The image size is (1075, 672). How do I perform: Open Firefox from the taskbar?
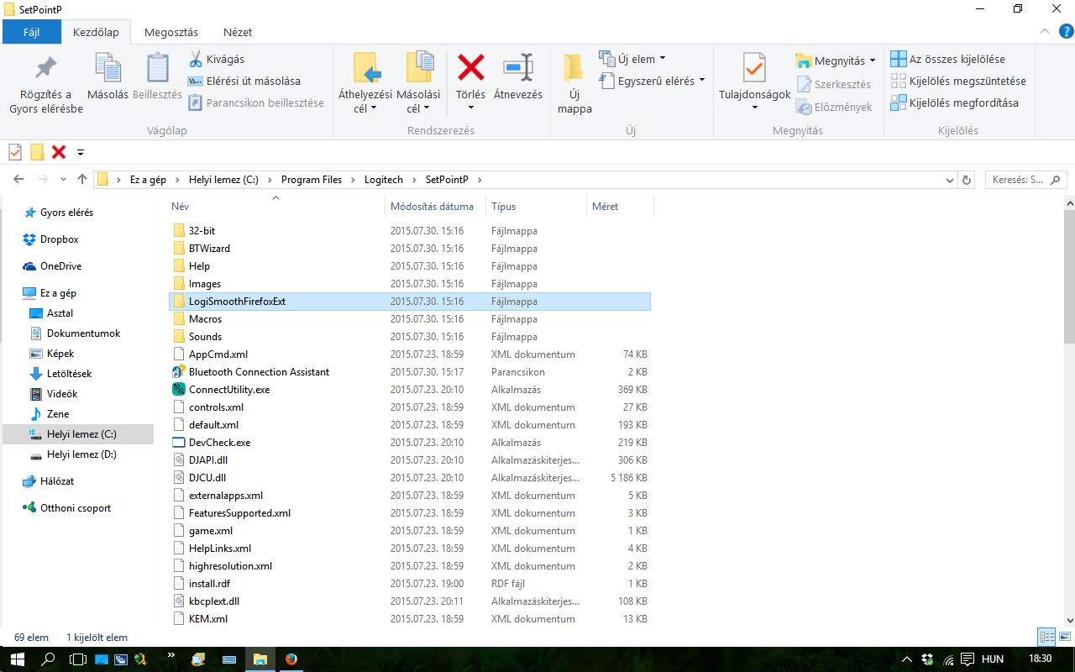tap(291, 659)
